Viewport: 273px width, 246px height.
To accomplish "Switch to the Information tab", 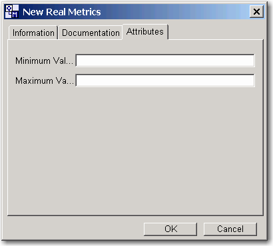I will [x=33, y=33].
